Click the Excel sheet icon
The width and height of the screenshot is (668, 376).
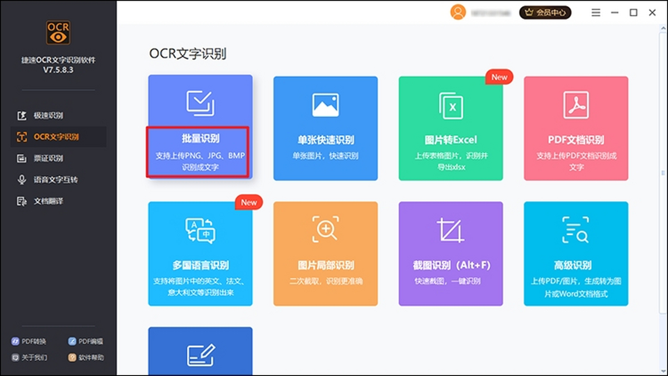[x=450, y=106]
